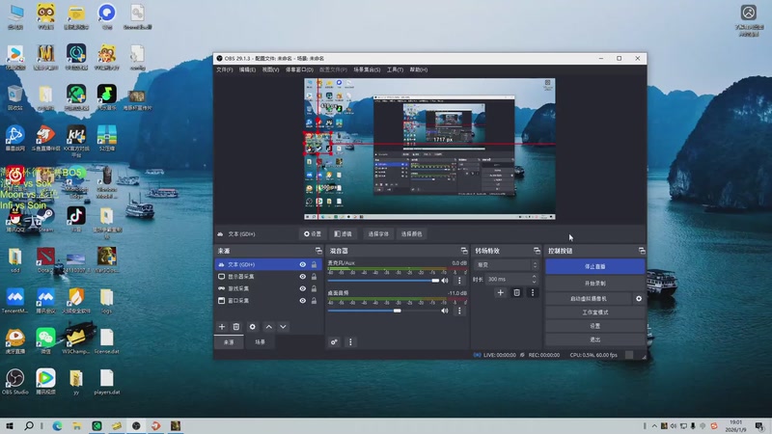Open 腾讯视频 desktop shortcut

point(45,381)
